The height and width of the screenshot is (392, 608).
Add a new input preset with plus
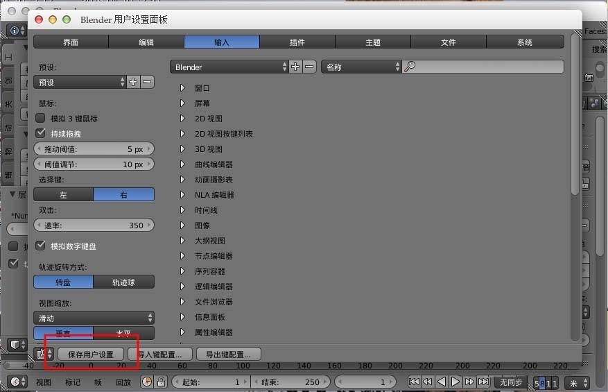(x=133, y=82)
